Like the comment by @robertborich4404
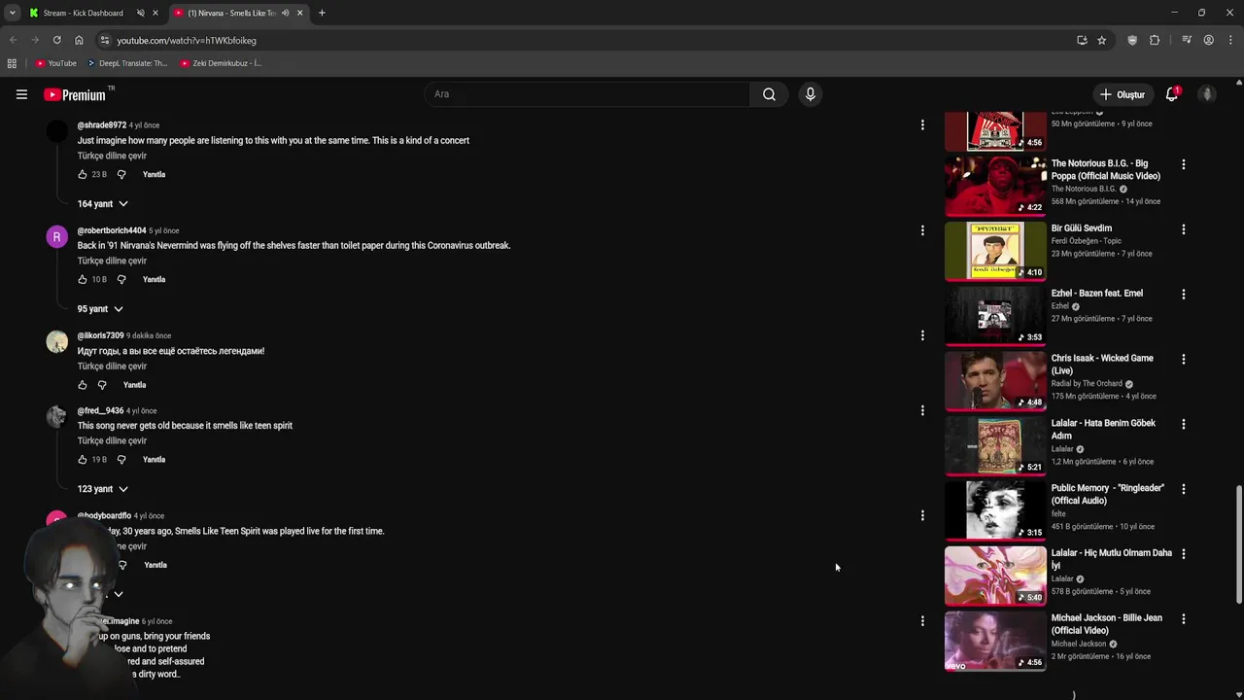Image resolution: width=1244 pixels, height=700 pixels. tap(83, 280)
